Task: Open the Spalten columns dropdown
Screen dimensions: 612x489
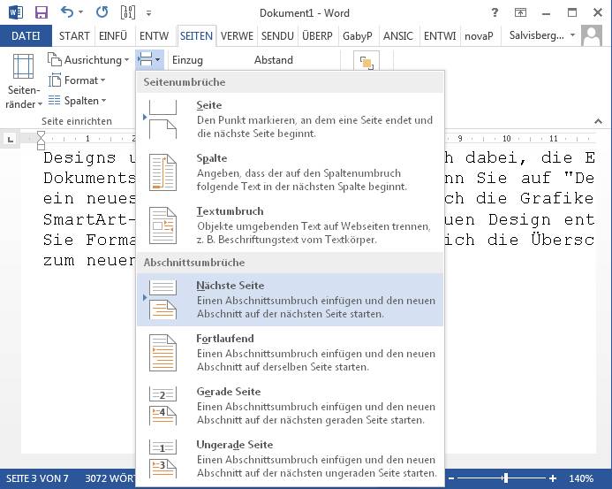Action: (78, 101)
